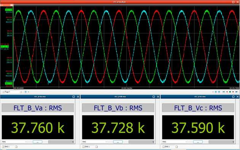Close the FLT_B Va rms meter panel
Image resolution: width=240 pixels, height=150 pixels.
click(78, 97)
